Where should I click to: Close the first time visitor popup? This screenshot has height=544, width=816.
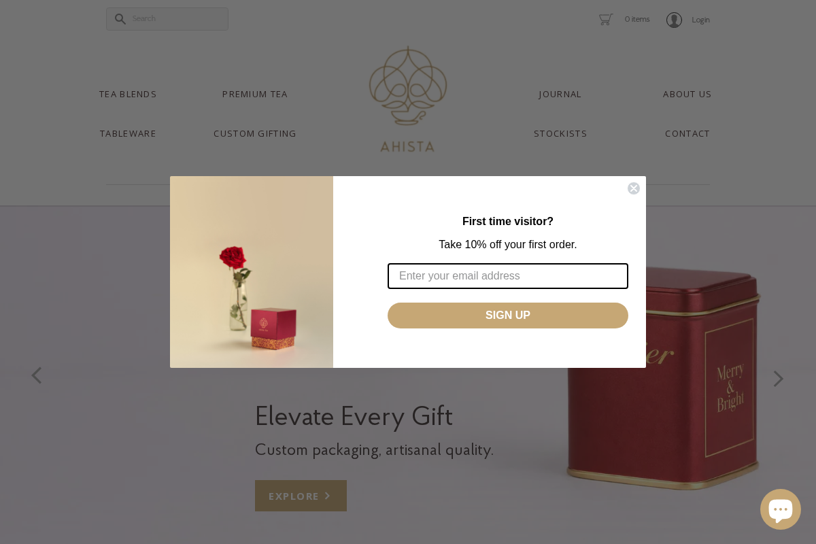[x=634, y=188]
